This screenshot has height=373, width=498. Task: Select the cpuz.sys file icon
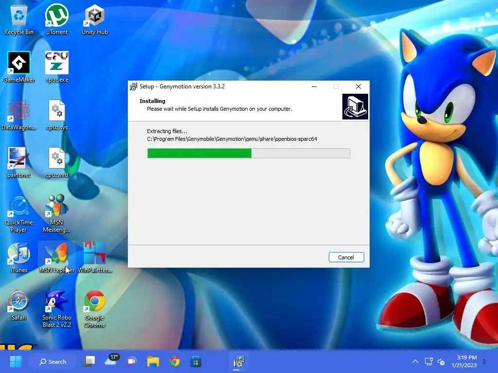pyautogui.click(x=57, y=115)
